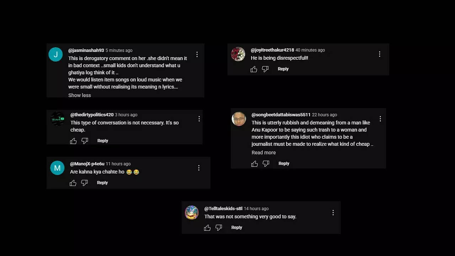This screenshot has width=455, height=256.
Task: Like the @Telltaleskids-s8l comment
Action: pyautogui.click(x=207, y=228)
